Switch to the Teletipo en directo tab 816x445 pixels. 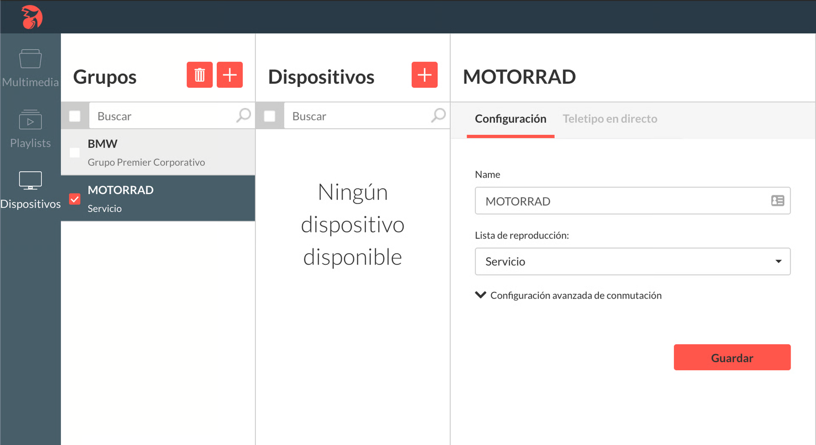tap(609, 119)
